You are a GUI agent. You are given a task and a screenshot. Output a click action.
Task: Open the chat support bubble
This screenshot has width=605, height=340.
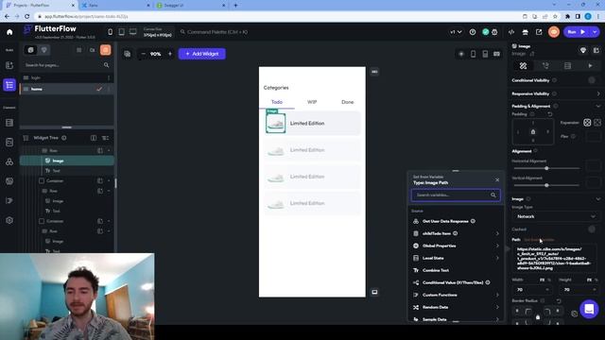pos(589,309)
